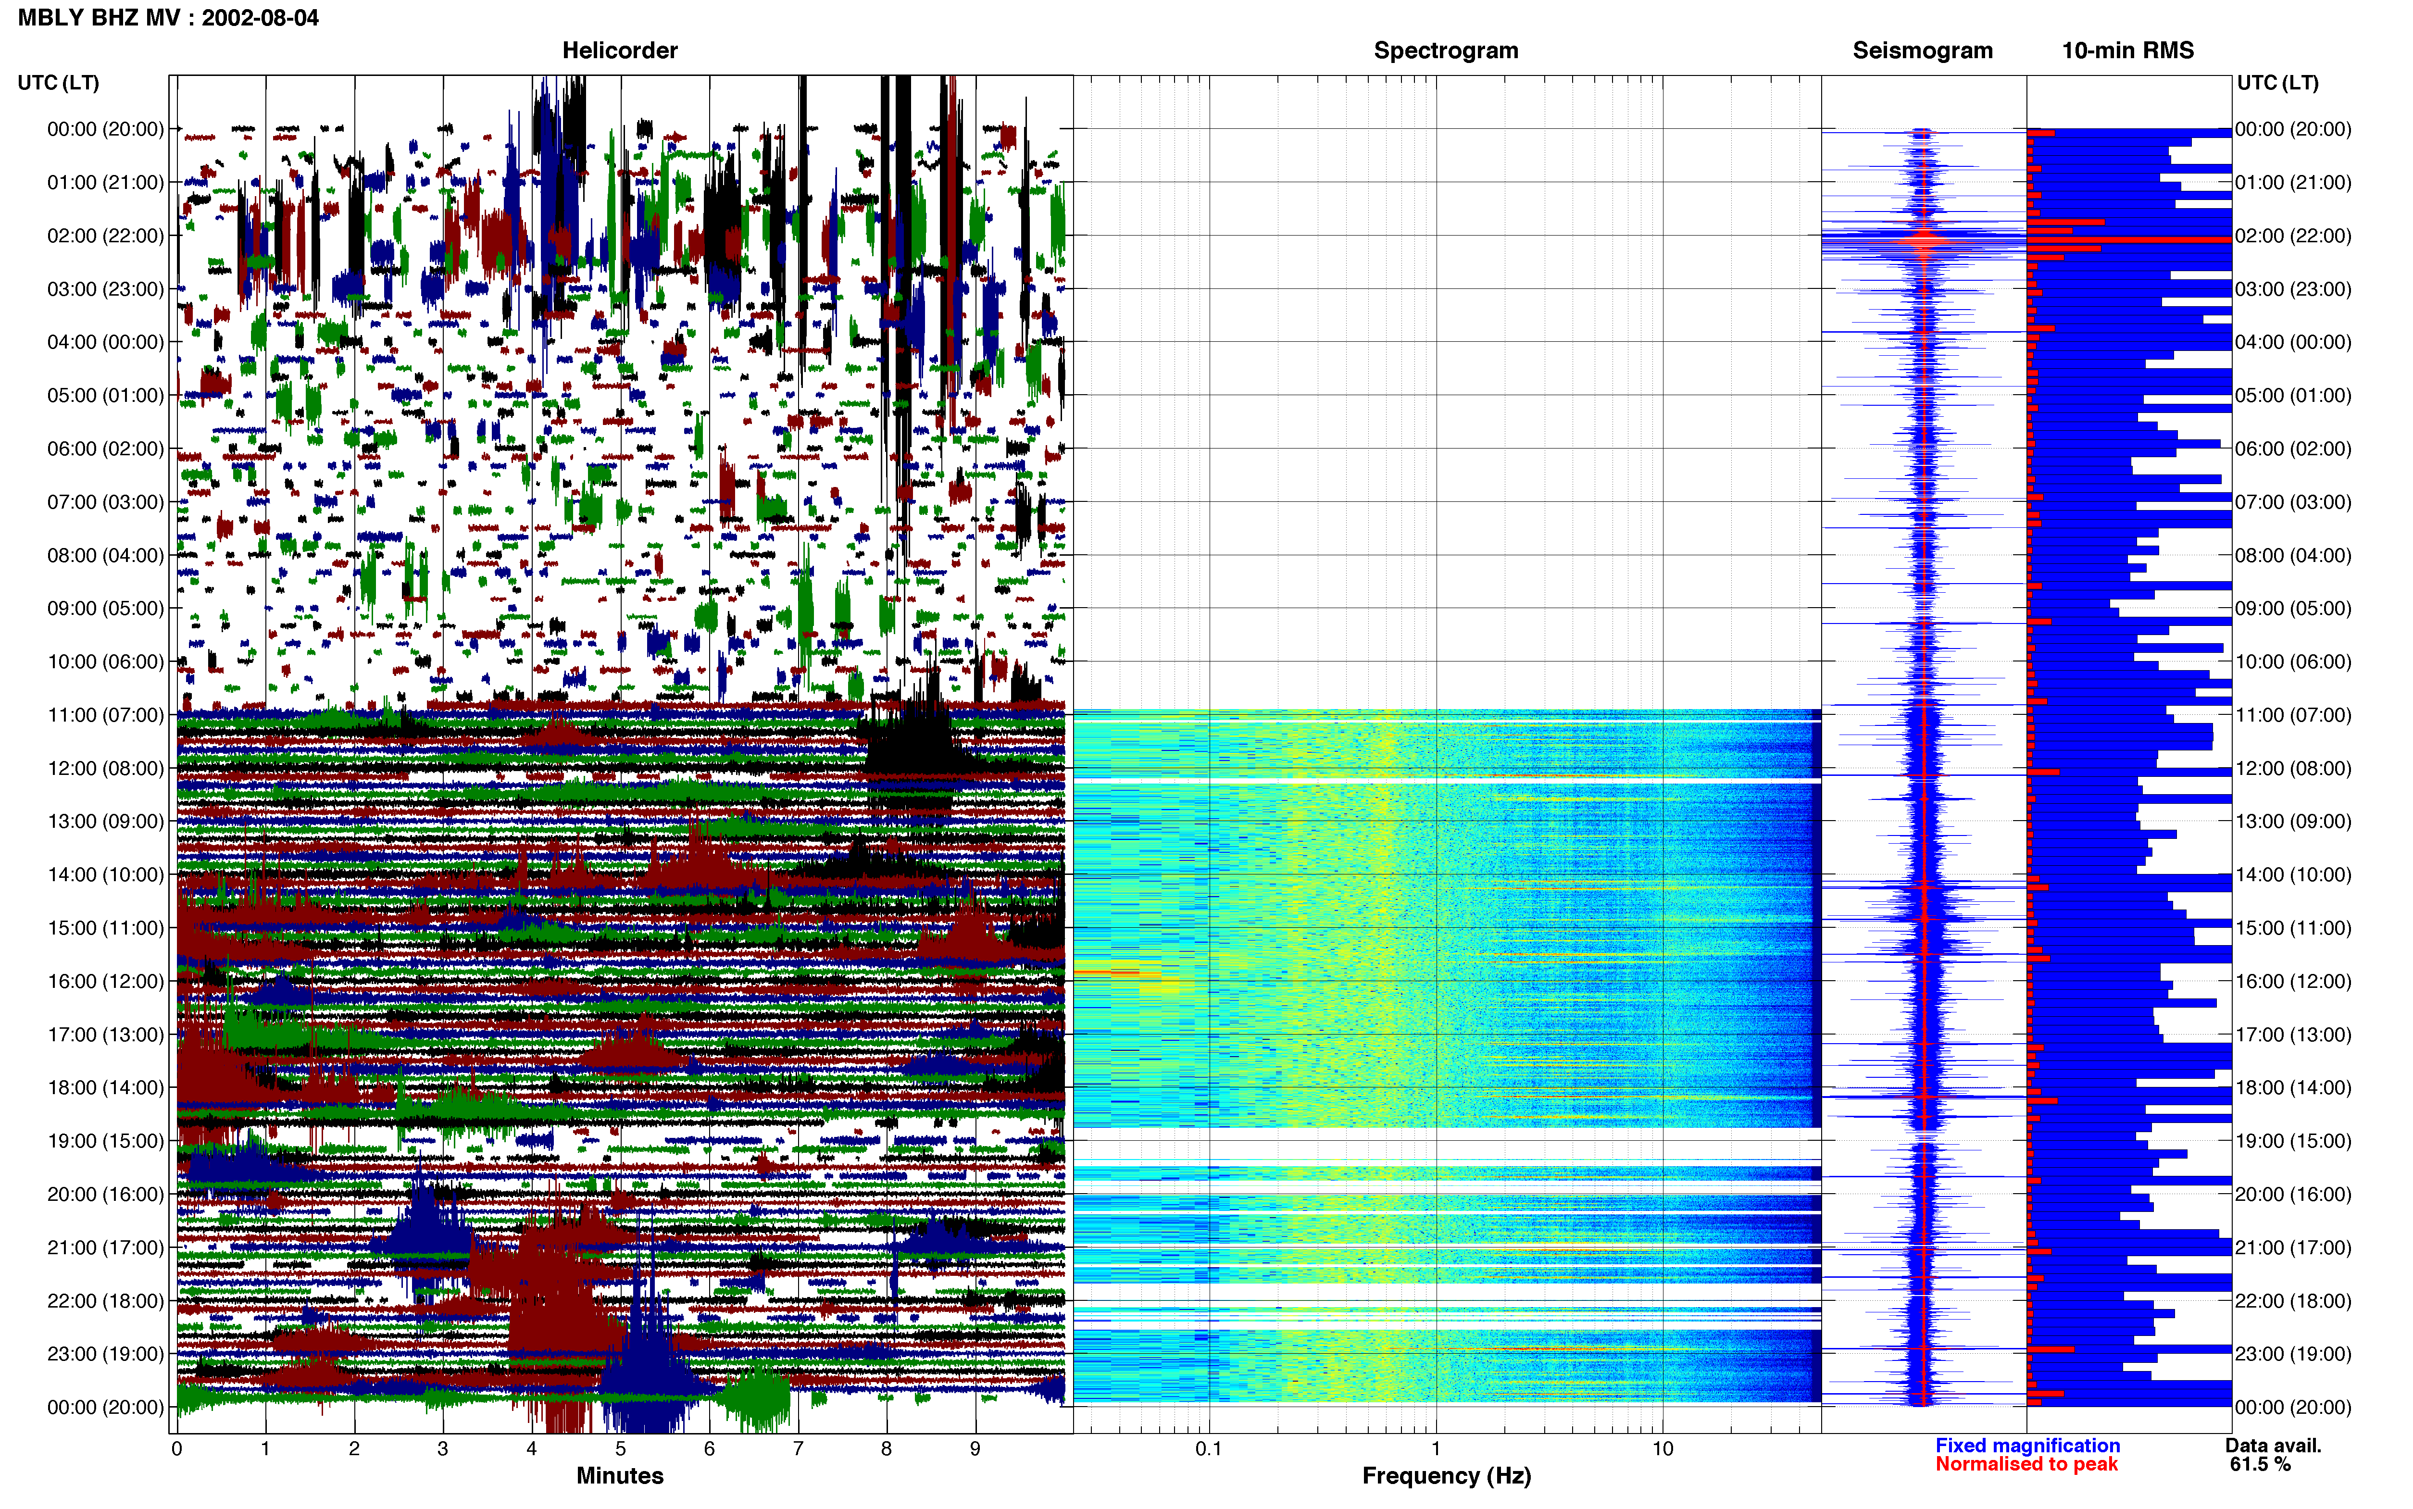Click "07:00 (03:00)" on the helicorder time axis
The height and width of the screenshot is (1509, 2413).
tap(106, 502)
